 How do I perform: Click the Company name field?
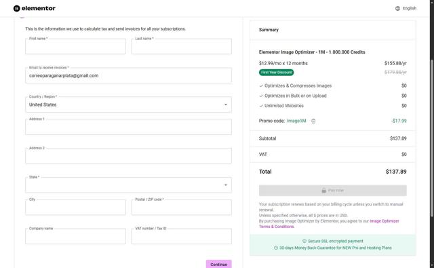tap(75, 236)
